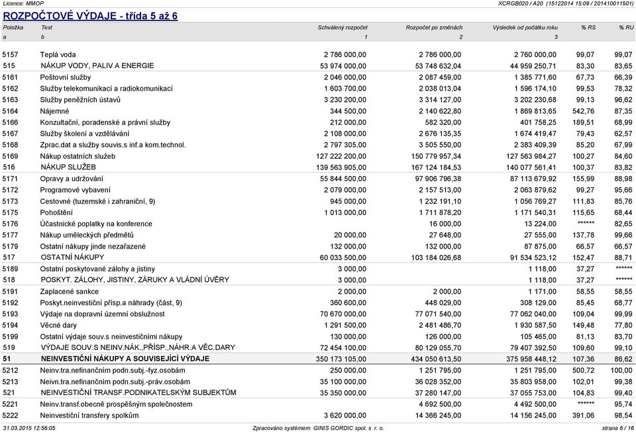
Task: Select value 87 113 679,92
Action: coord(533,179)
